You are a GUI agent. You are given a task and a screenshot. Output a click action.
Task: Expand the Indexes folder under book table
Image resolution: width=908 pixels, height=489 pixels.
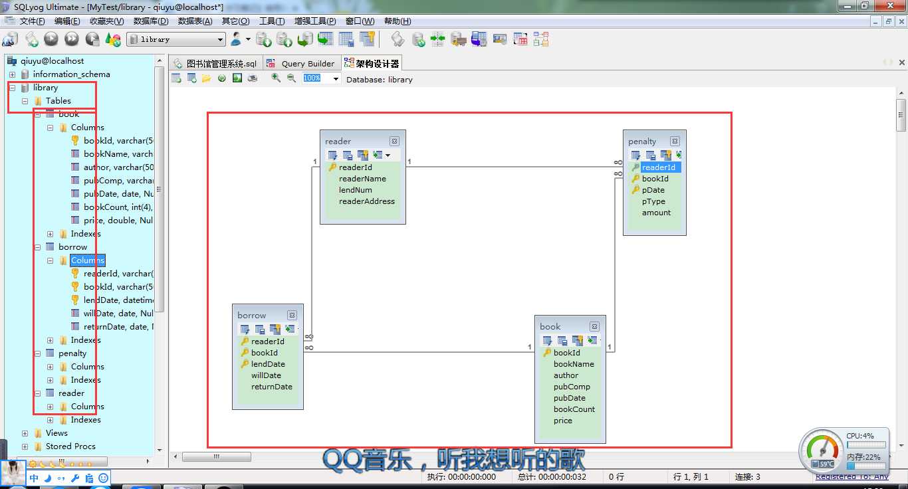click(x=51, y=234)
